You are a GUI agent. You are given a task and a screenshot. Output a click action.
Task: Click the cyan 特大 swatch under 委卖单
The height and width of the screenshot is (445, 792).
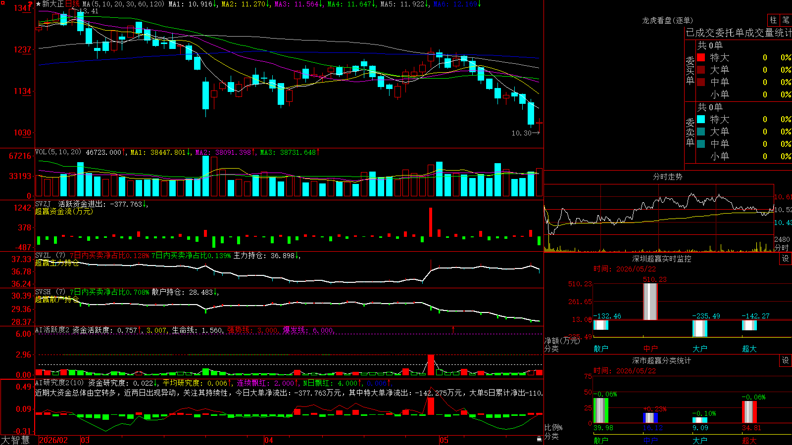point(701,119)
